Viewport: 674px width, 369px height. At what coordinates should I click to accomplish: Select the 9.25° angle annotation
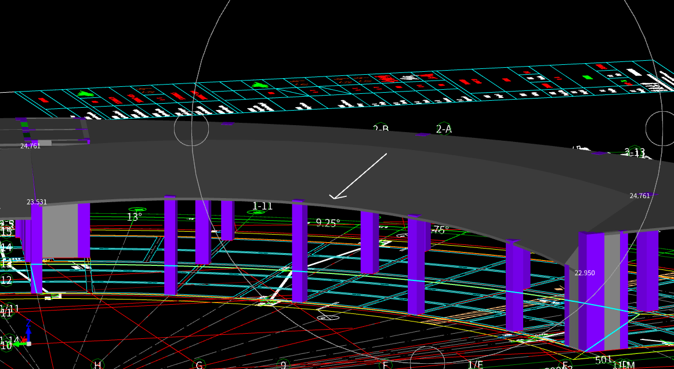point(328,222)
